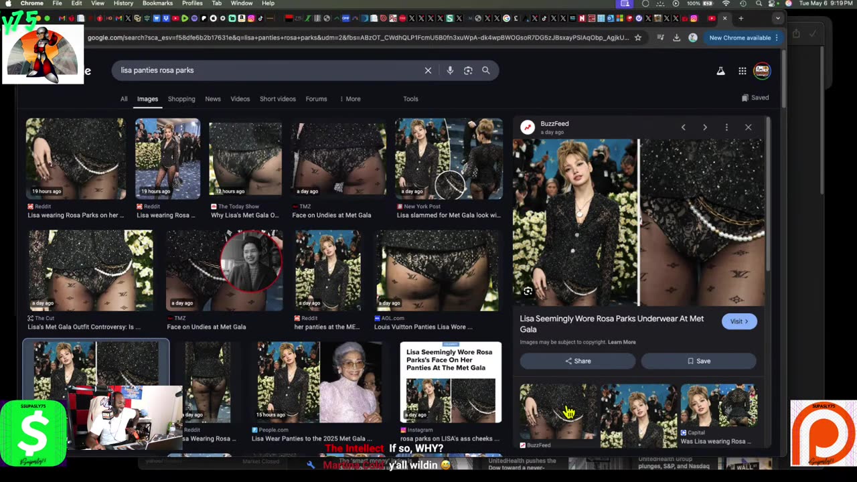
Task: Open the Google apps grid
Action: pyautogui.click(x=743, y=71)
